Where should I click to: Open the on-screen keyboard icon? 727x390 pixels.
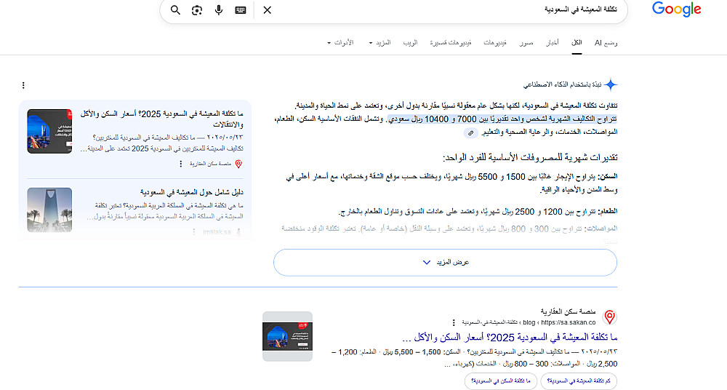coord(241,9)
